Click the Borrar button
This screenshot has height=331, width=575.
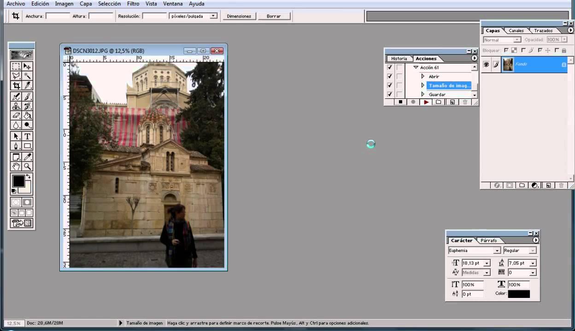(274, 16)
